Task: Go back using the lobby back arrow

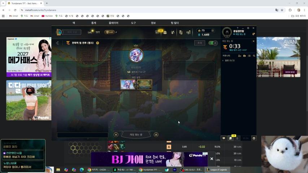Action: coord(57,43)
